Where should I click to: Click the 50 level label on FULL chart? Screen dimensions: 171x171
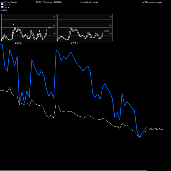pyautogui.click(x=110, y=25)
